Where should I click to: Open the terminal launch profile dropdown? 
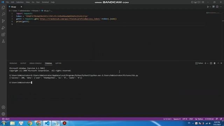pos(208,63)
